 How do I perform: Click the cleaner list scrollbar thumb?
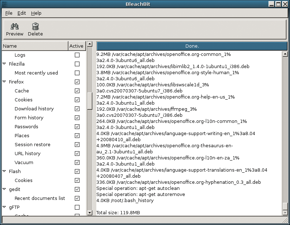point(90,101)
